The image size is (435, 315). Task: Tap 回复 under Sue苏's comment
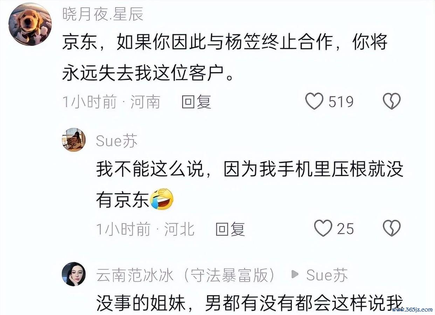[x=230, y=229]
